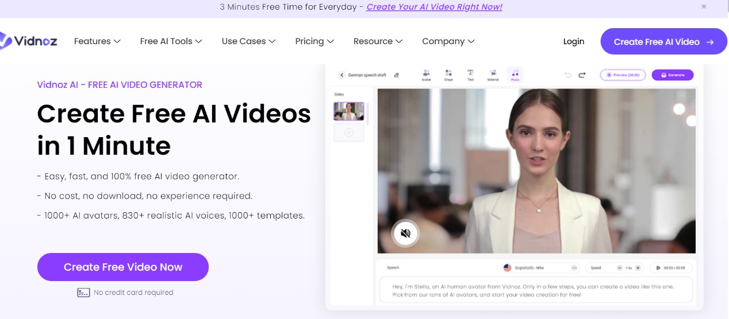The width and height of the screenshot is (729, 319).
Task: Increase speech speed with plus
Action: click(x=638, y=268)
